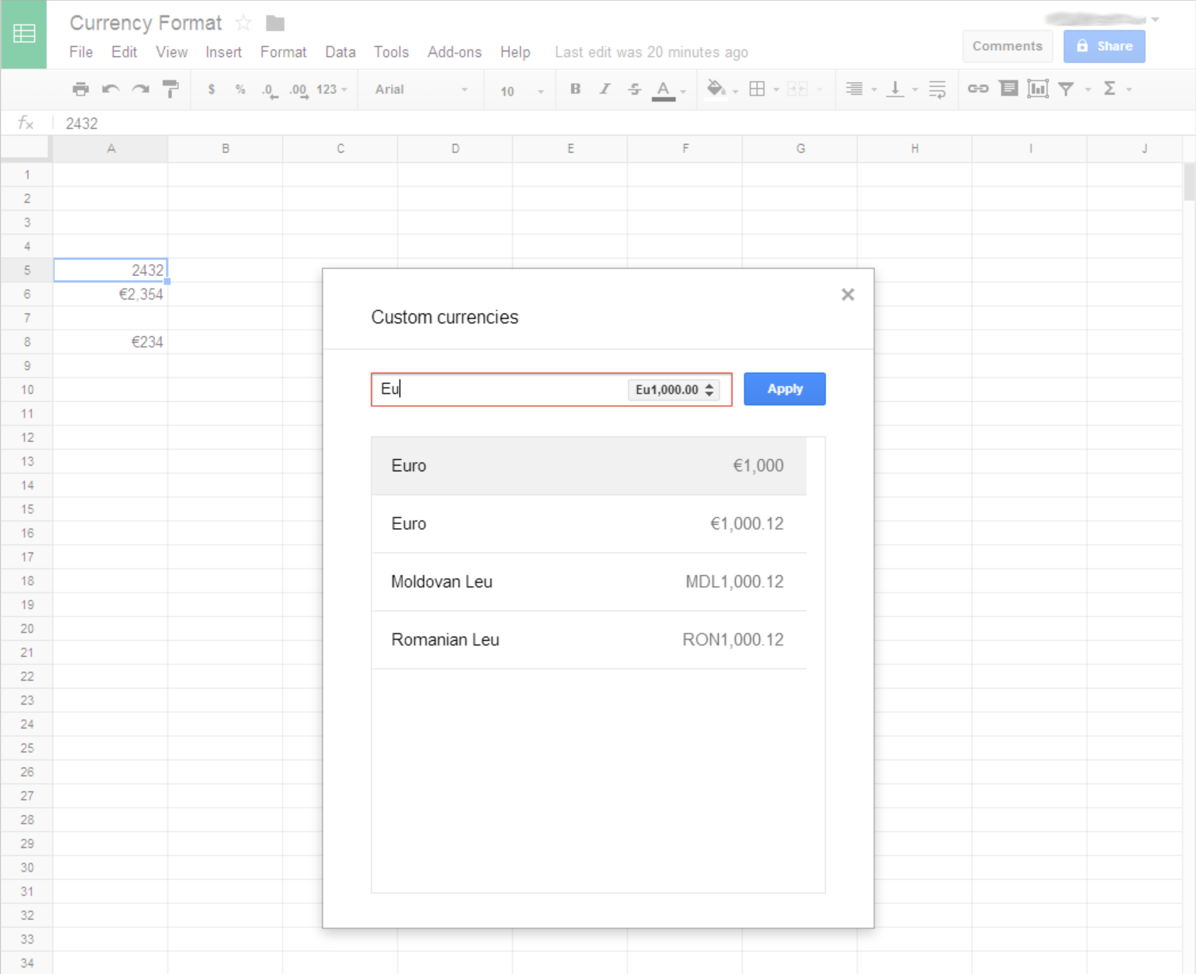Click the Share button
Image resolution: width=1196 pixels, height=974 pixels.
point(1103,46)
